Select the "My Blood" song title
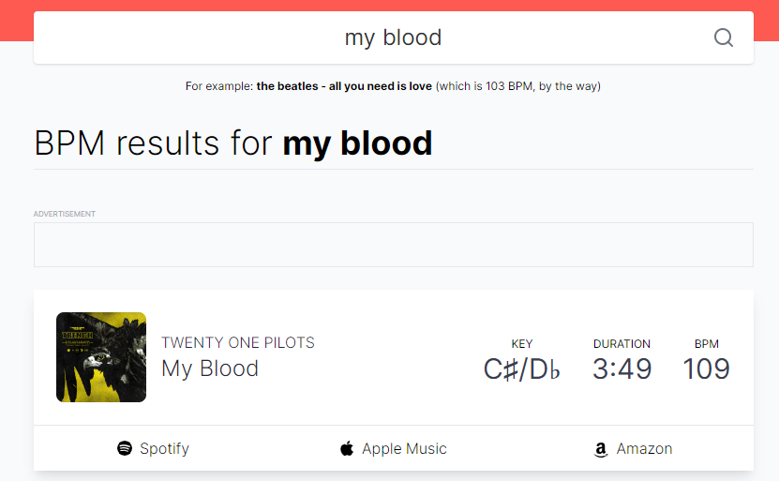 (x=210, y=368)
